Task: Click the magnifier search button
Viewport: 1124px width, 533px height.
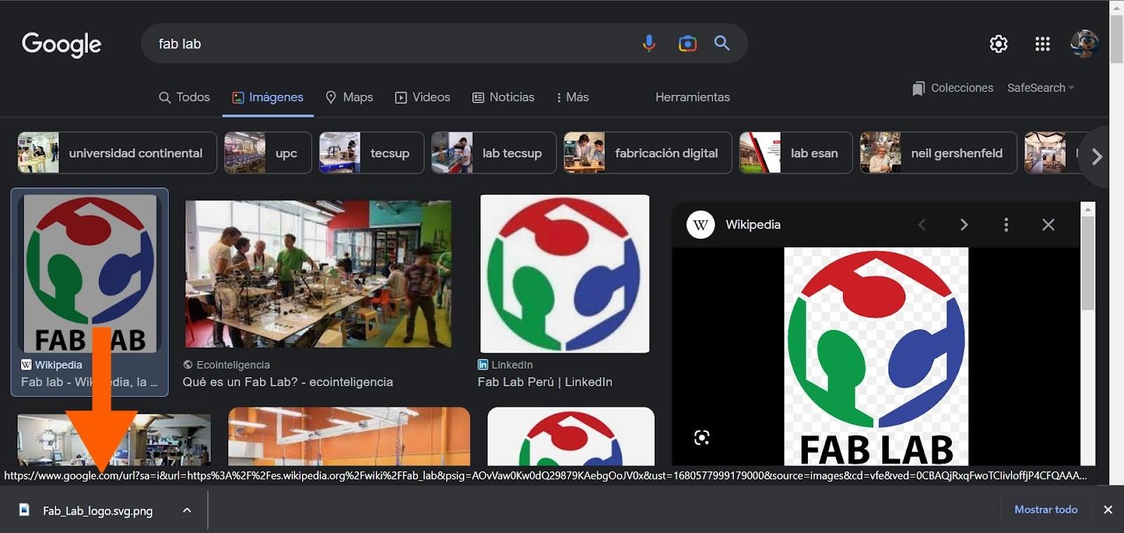Action: pos(721,43)
